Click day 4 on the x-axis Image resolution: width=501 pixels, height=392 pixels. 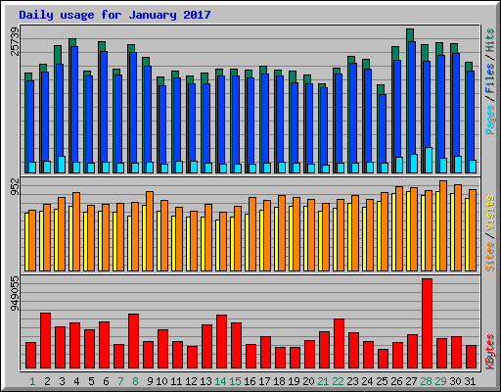pyautogui.click(x=76, y=381)
